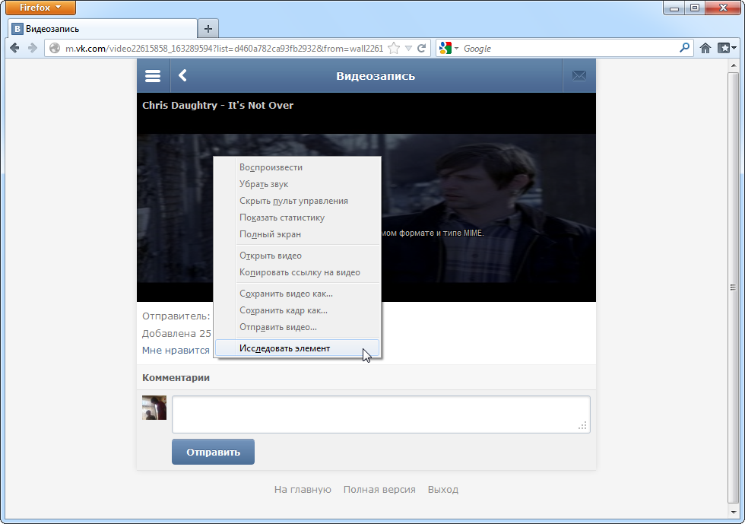
Task: Open a new tab with plus button
Action: coord(208,29)
